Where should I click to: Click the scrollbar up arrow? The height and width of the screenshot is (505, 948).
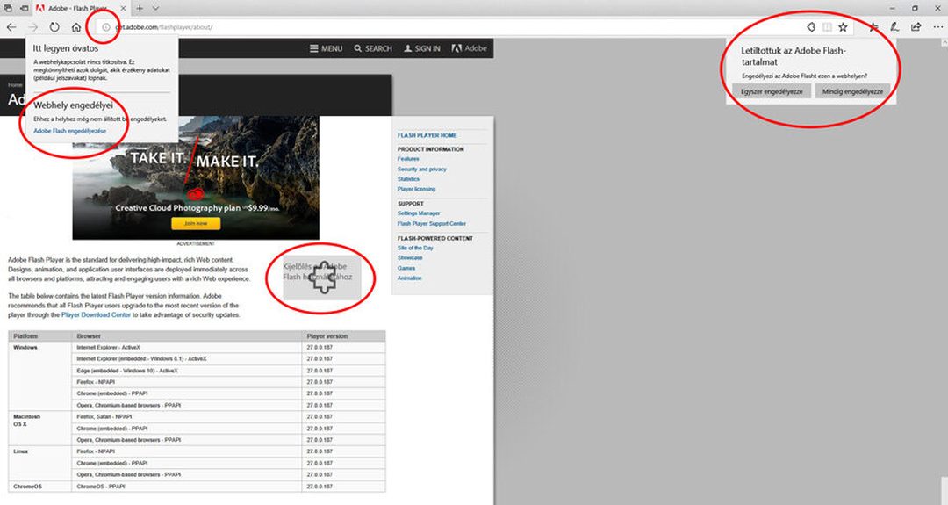(944, 43)
